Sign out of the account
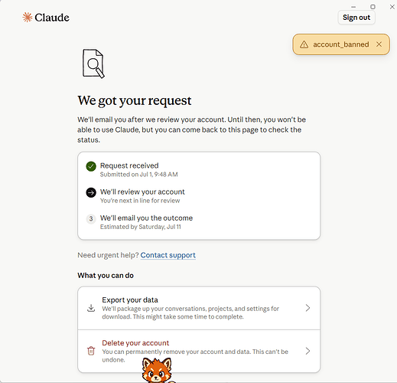 [356, 18]
